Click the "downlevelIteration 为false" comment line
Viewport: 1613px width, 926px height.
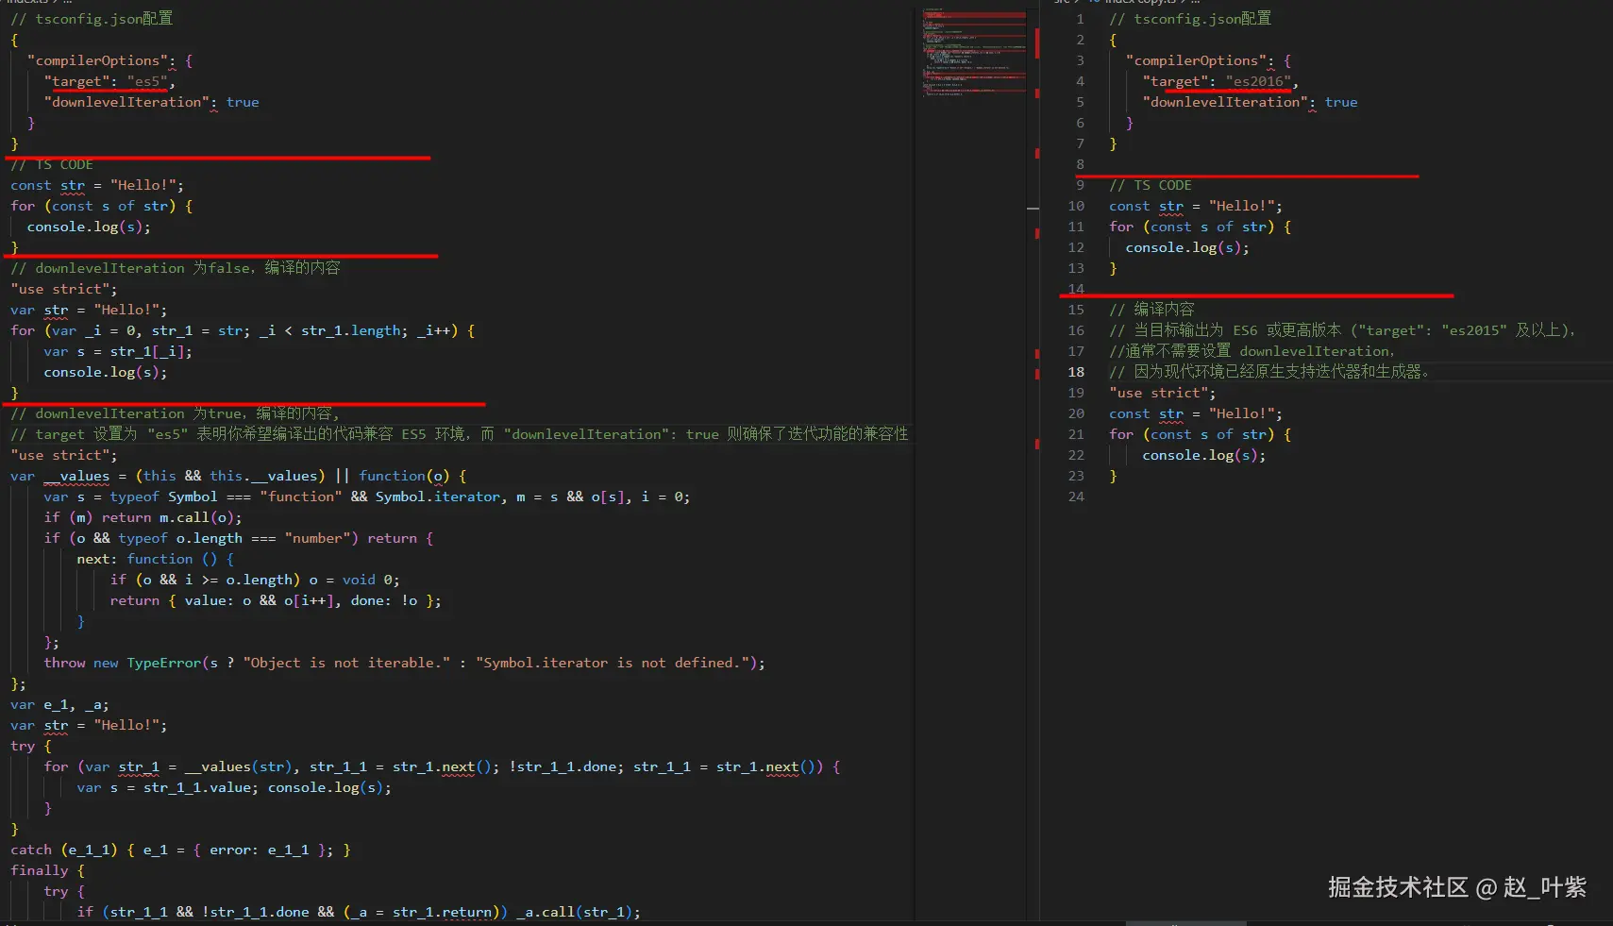(176, 268)
